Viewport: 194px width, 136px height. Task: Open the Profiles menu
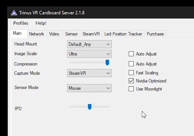tap(21, 23)
